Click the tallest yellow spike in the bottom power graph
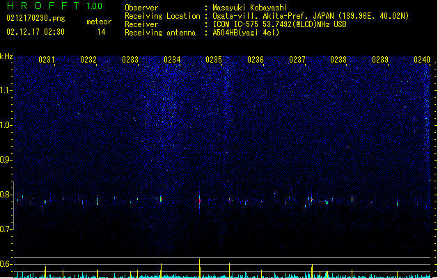The height and width of the screenshot is (278, 438). tap(199, 268)
